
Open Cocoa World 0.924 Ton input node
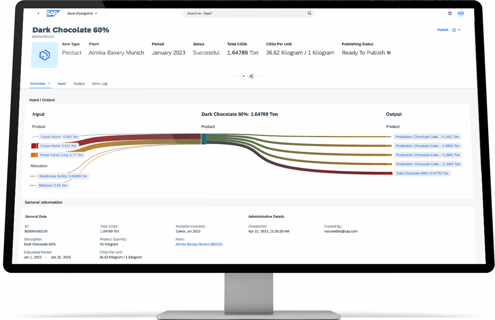pos(58,146)
